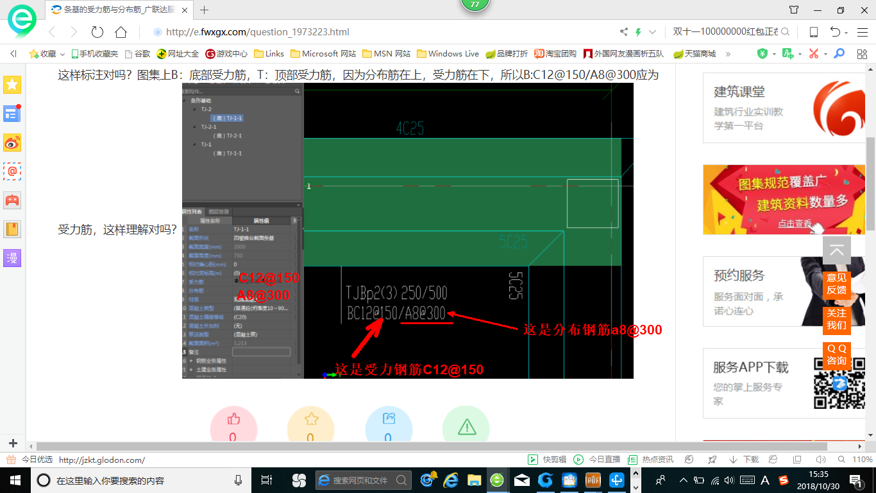Click the share icon in the address bar
This screenshot has height=493, width=876.
coord(623,32)
